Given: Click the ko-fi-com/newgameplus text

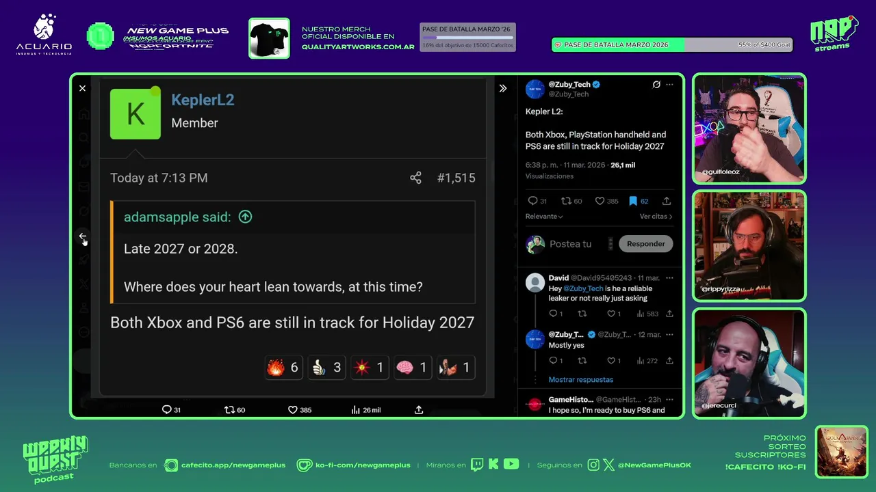Looking at the screenshot, I should coord(363,465).
